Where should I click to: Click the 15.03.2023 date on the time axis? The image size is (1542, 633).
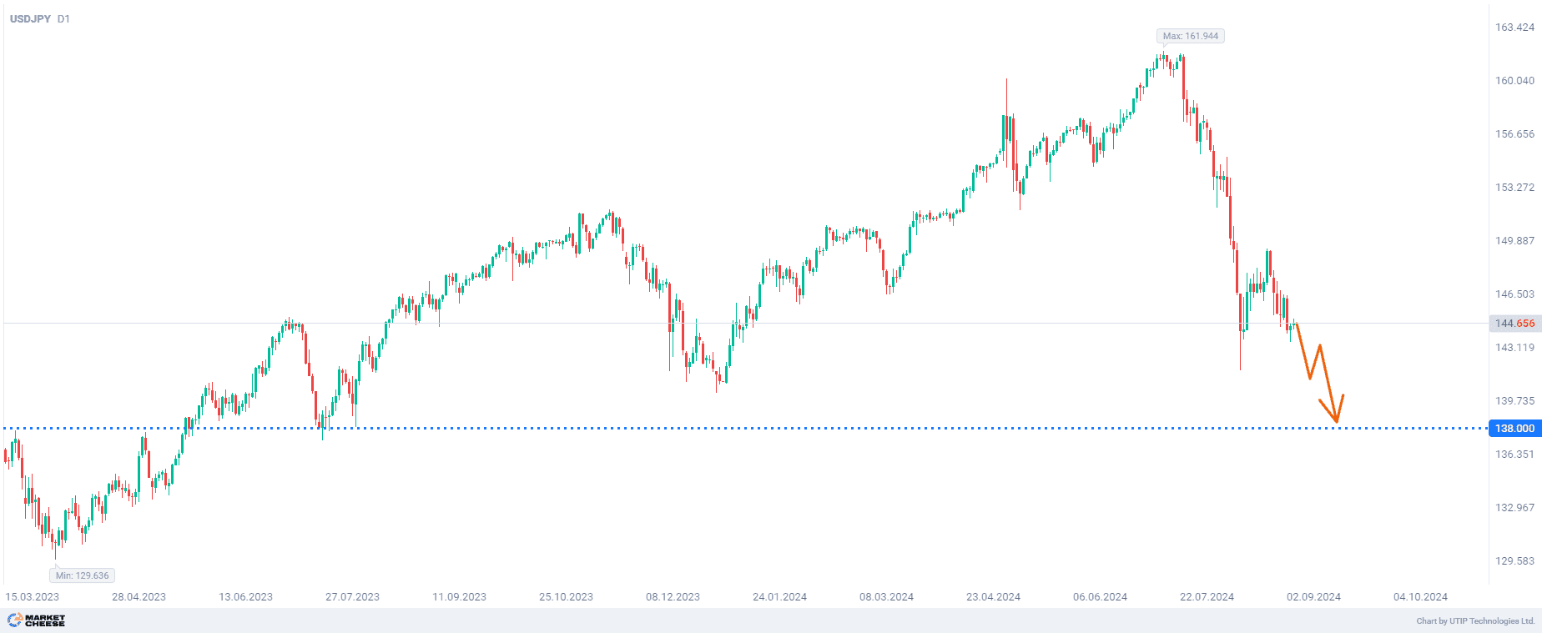coord(33,596)
